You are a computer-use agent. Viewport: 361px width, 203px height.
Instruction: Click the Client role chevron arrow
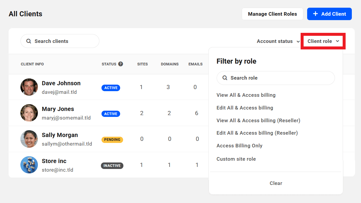click(337, 41)
